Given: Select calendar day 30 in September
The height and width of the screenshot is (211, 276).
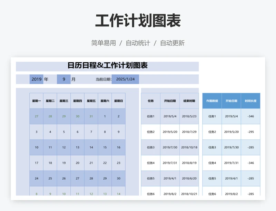Looking at the screenshot, I should coord(118,178).
